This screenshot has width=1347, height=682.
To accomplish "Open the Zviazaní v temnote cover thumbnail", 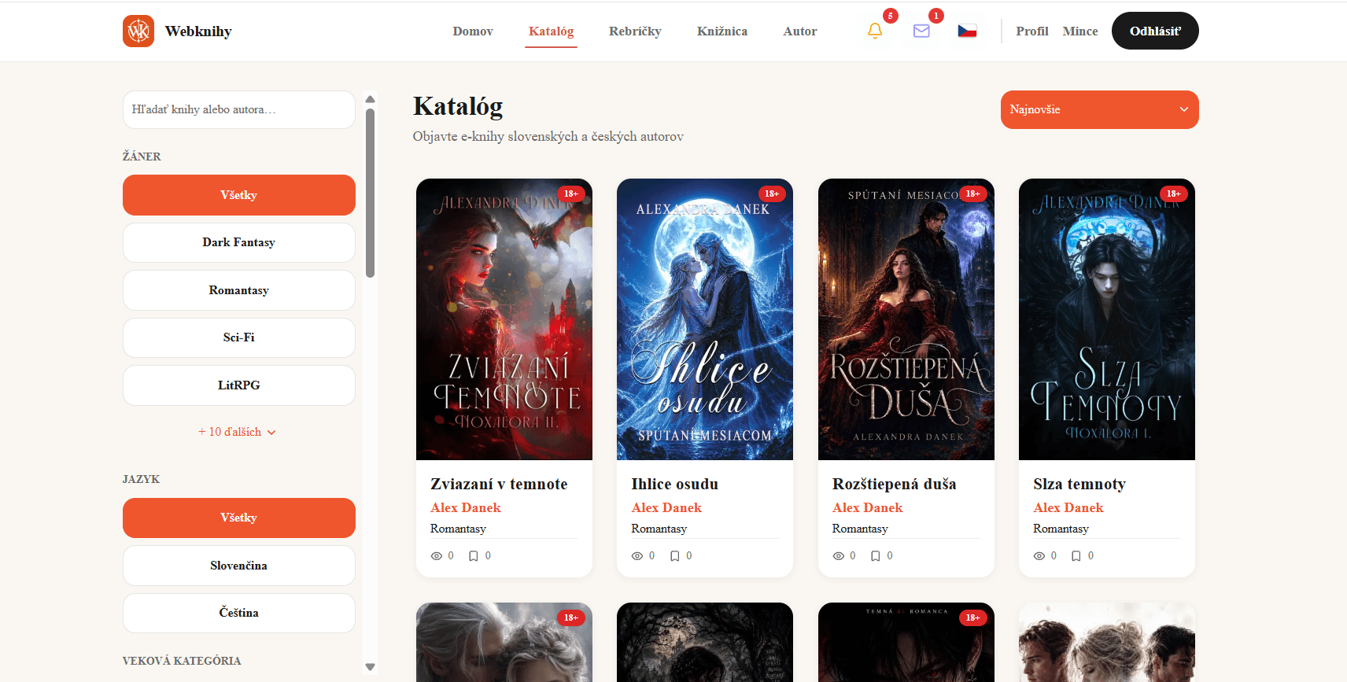I will click(x=504, y=319).
